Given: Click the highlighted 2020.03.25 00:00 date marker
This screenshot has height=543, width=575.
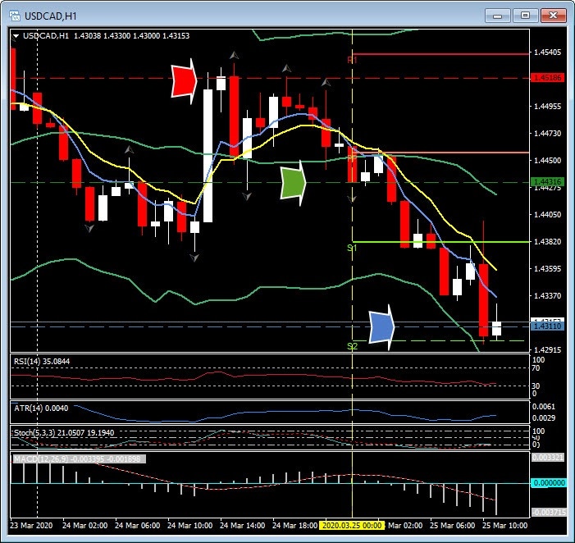Looking at the screenshot, I should click(352, 526).
